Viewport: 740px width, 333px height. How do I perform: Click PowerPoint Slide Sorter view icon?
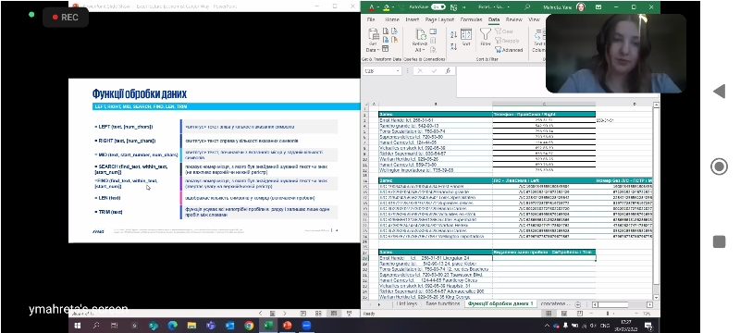coord(318,314)
